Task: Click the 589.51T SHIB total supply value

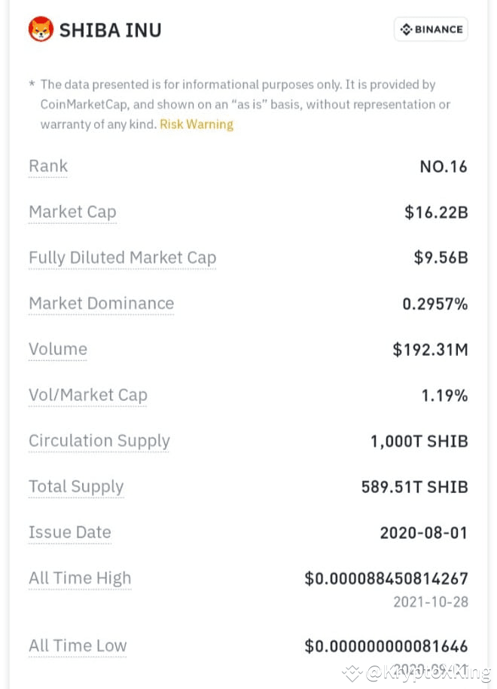Action: click(x=414, y=487)
